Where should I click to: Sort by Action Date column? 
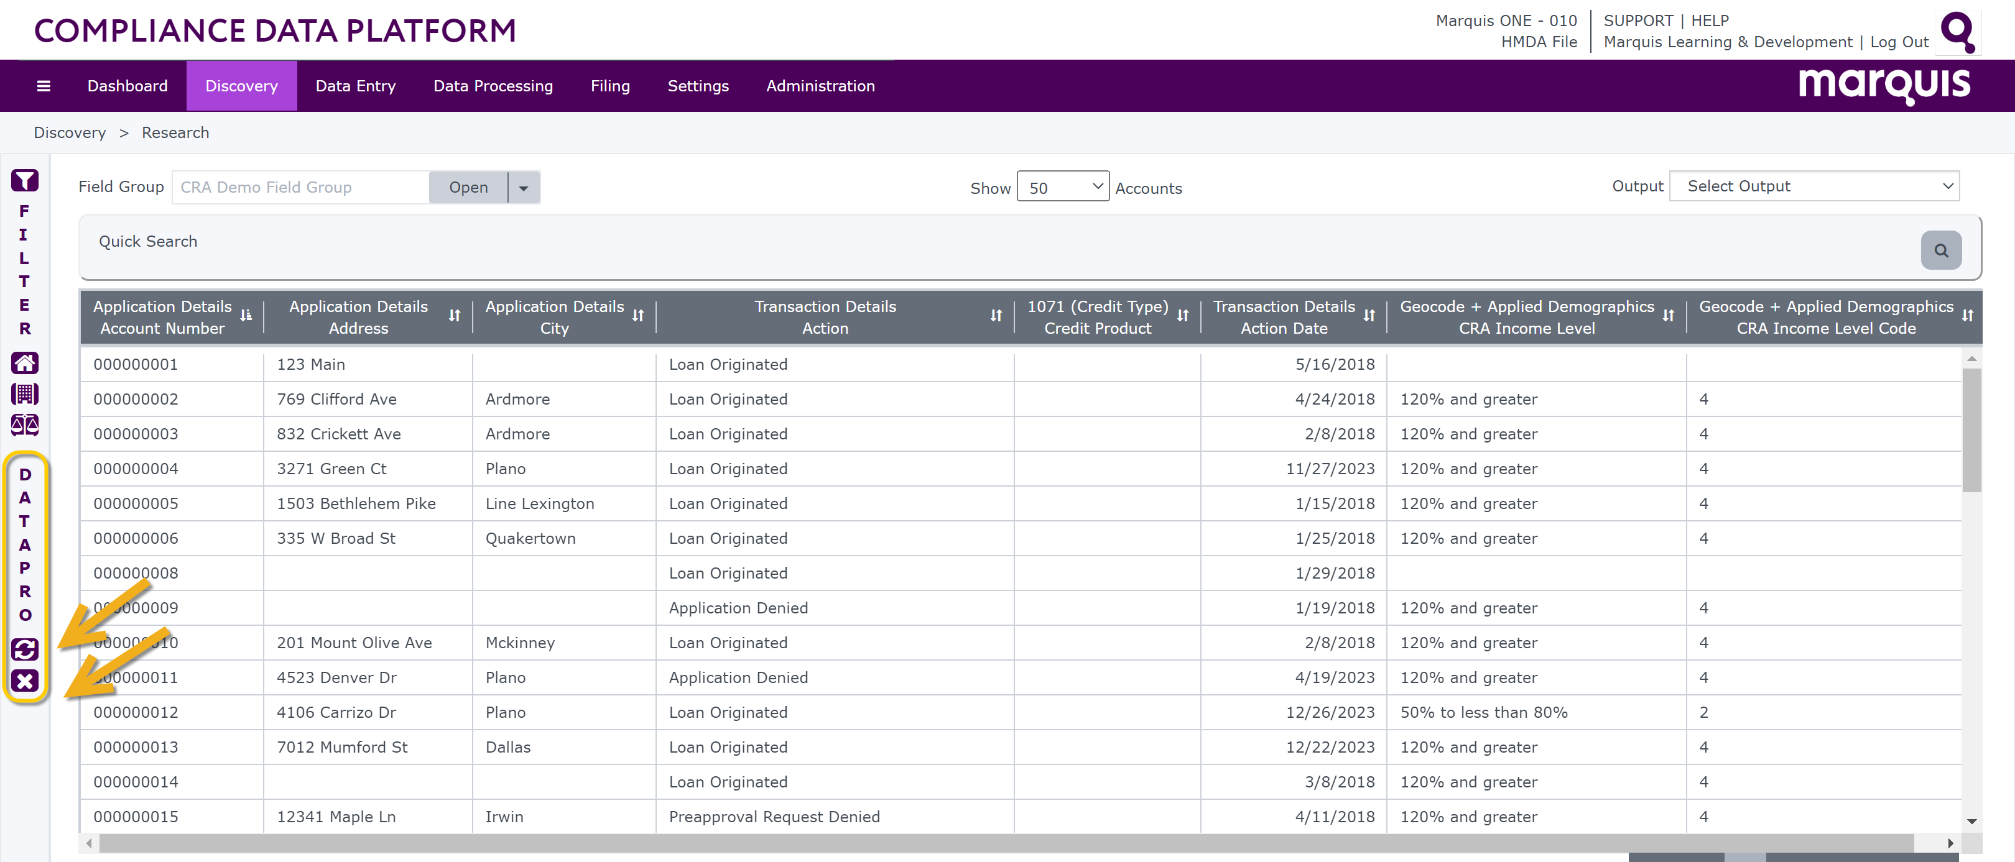(x=1369, y=316)
